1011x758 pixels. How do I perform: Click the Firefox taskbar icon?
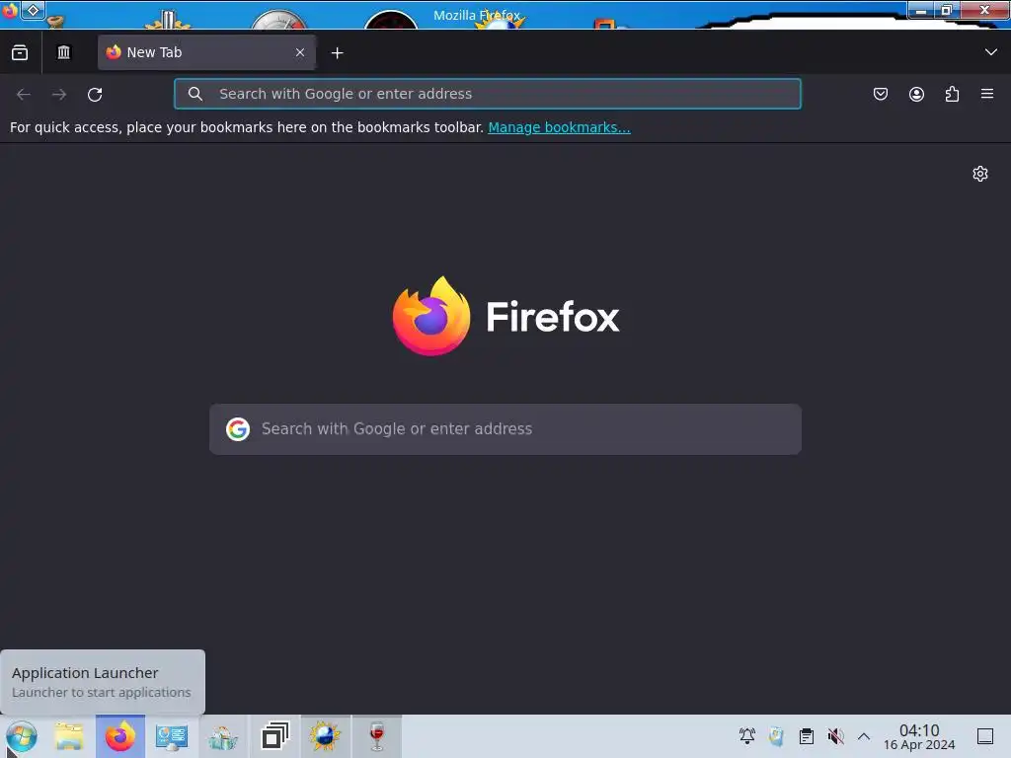point(120,736)
